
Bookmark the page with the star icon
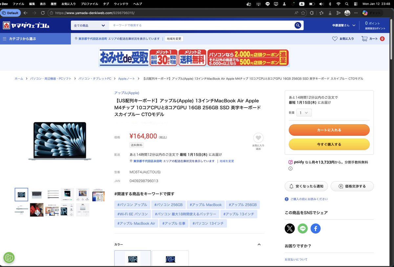(303, 13)
